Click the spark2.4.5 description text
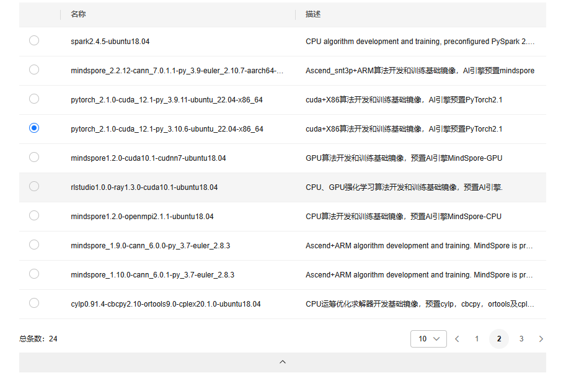Viewport: 566px width, 378px height. coord(420,42)
